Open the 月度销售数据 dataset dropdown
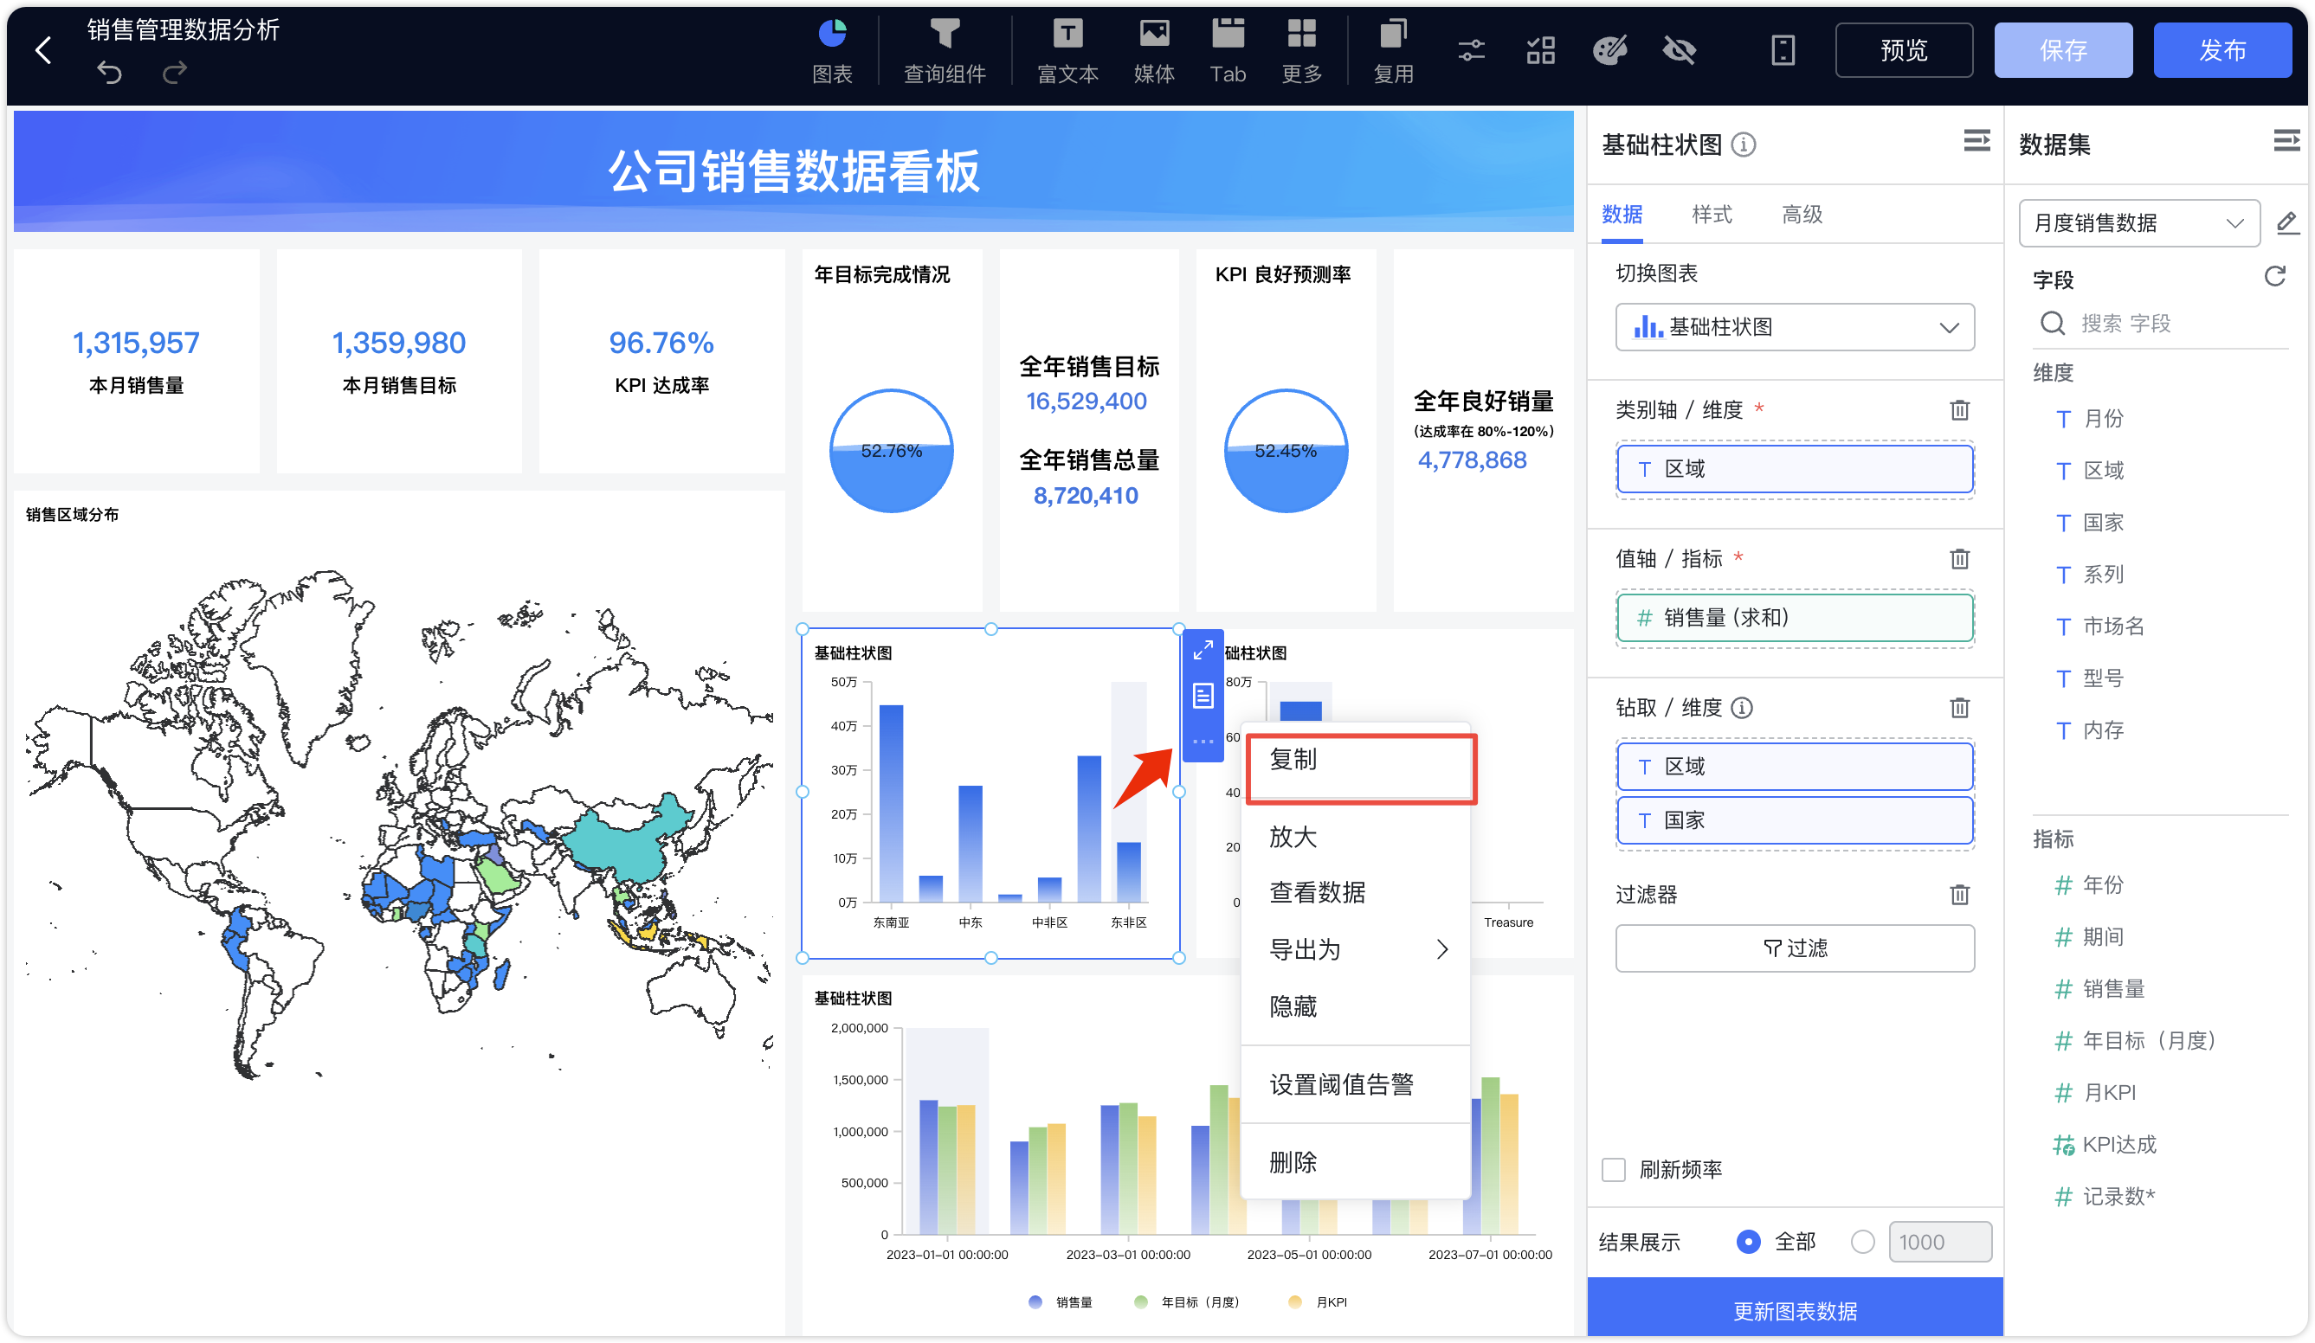This screenshot has width=2315, height=1343. coord(2138,223)
